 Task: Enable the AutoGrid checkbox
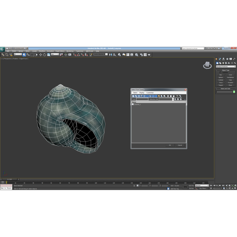point(221,73)
